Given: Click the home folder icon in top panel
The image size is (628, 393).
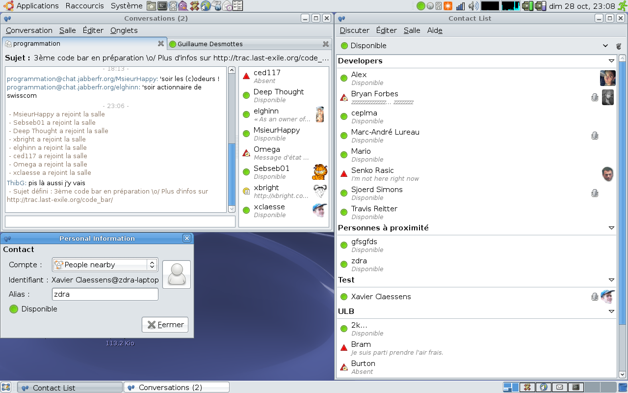Looking at the screenshot, I should [x=151, y=5].
